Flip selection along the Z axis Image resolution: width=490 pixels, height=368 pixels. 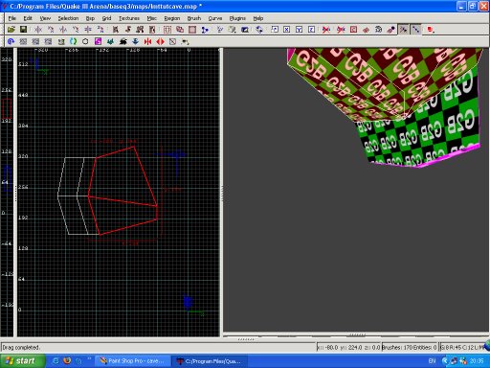[x=88, y=30]
